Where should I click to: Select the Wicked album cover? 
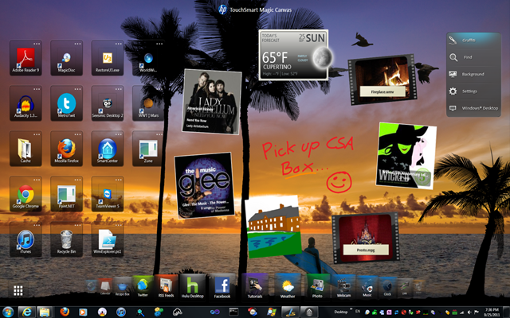[x=406, y=156]
